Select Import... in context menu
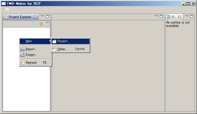 35,49
